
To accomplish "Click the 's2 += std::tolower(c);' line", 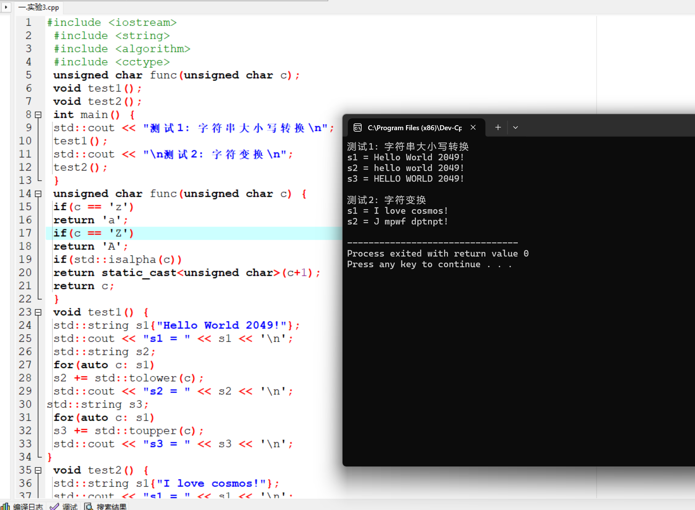I will [129, 378].
